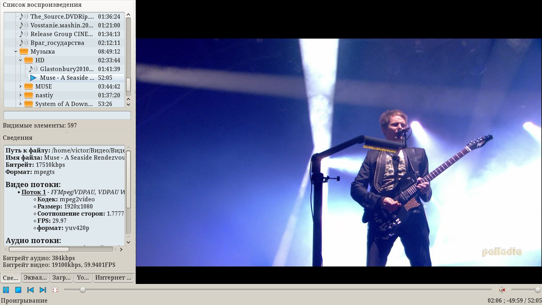The height and width of the screenshot is (305, 542).
Task: Click the duration 02:12:11
Action: tap(109, 43)
